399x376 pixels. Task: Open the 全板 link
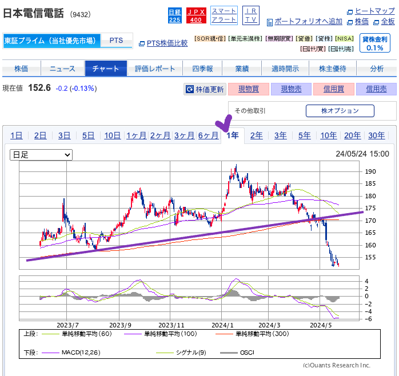pyautogui.click(x=388, y=22)
